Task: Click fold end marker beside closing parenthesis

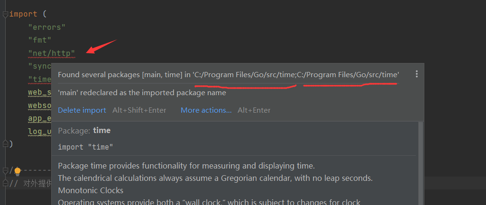Action: tap(5, 143)
